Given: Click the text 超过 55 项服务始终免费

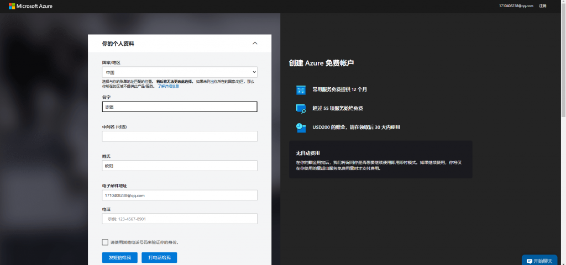Looking at the screenshot, I should pyautogui.click(x=338, y=108).
